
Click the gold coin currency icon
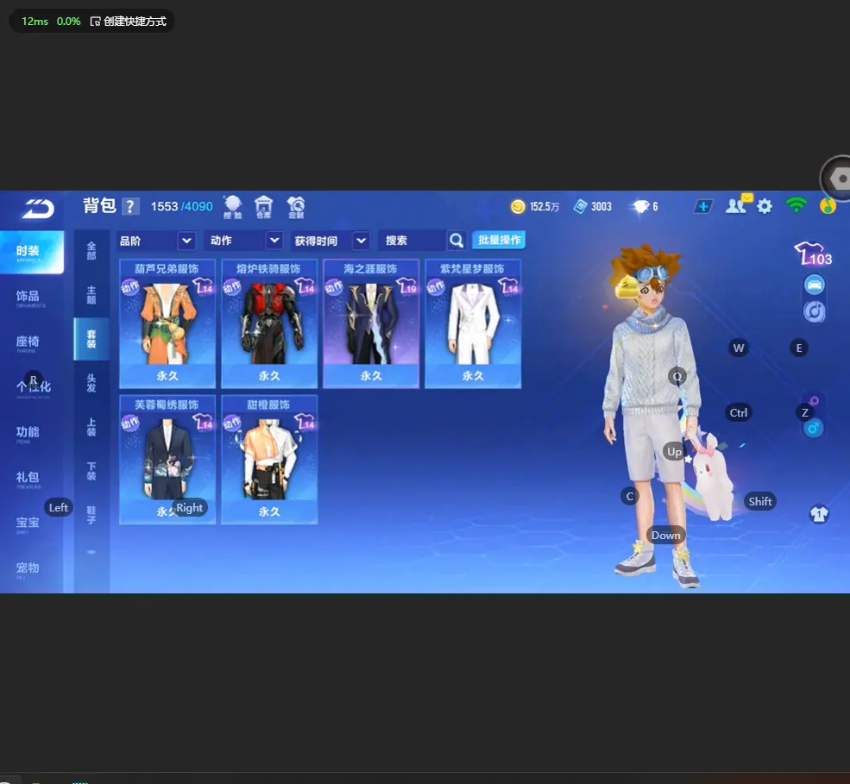pyautogui.click(x=518, y=206)
